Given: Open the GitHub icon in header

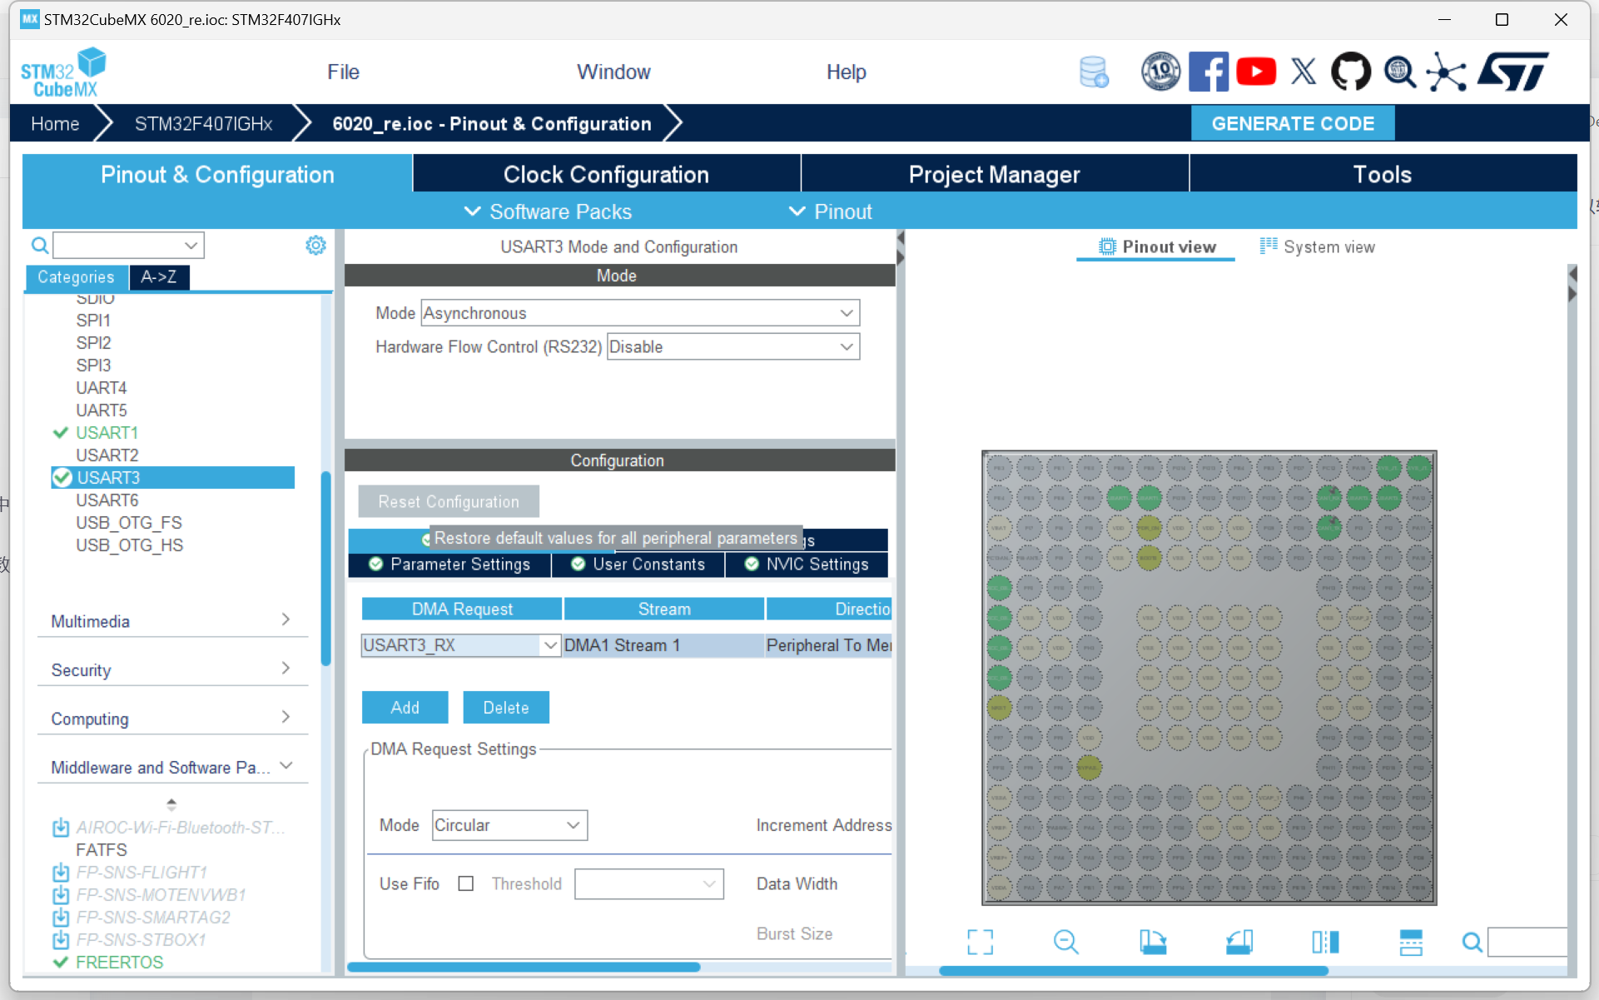Looking at the screenshot, I should click(1350, 72).
